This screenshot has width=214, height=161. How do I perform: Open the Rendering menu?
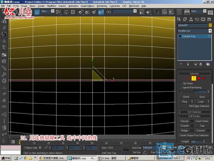(x=102, y=6)
